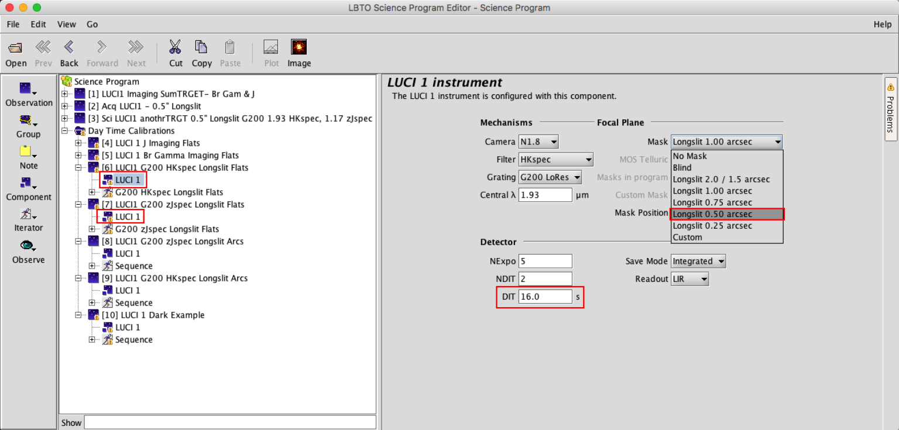Open the Save Mode Integrated dropdown
This screenshot has height=430, width=899.
699,261
